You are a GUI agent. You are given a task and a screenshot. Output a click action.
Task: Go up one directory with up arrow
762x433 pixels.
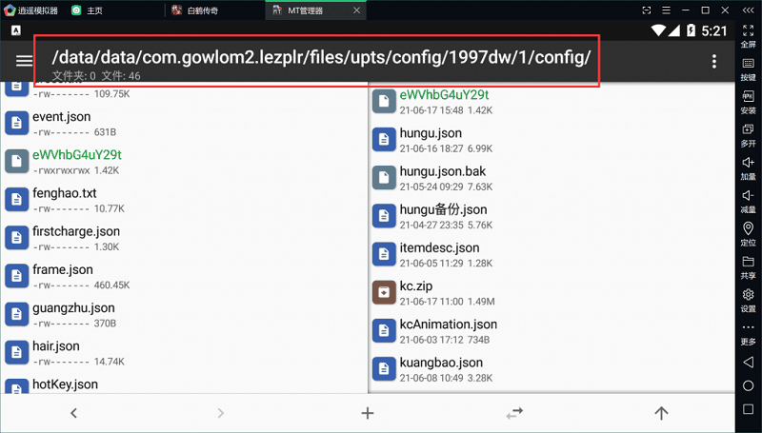click(661, 413)
